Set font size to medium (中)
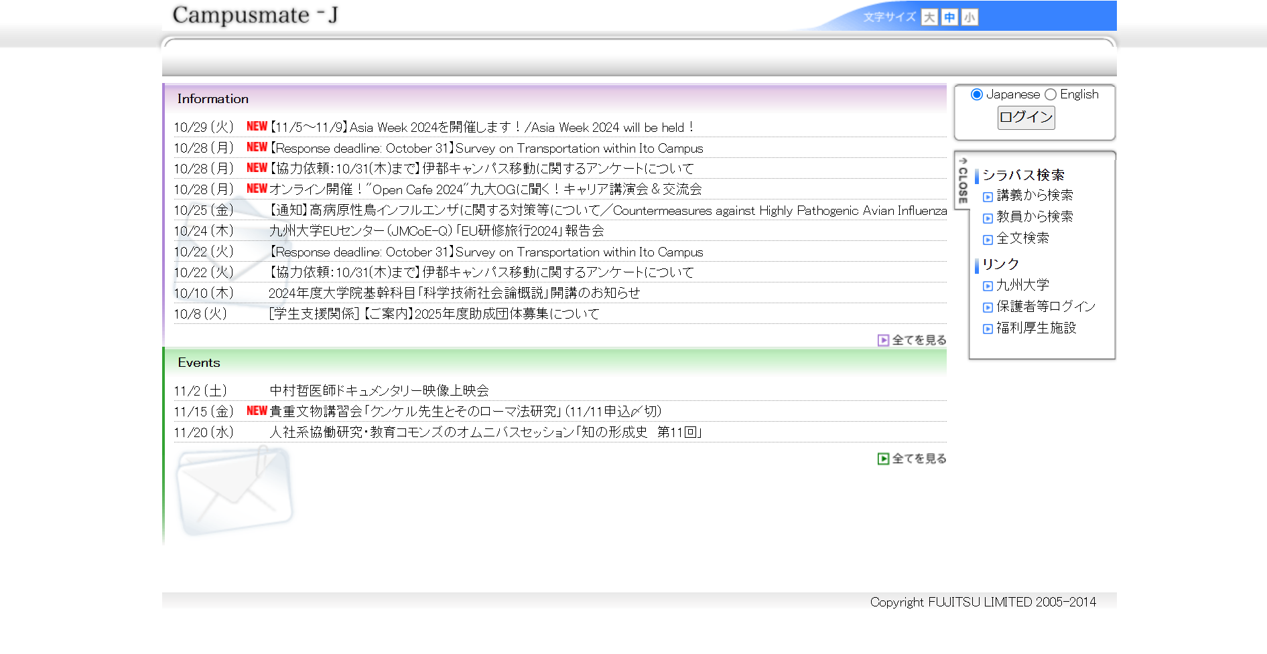Screen dimensions: 1267x654 point(949,17)
